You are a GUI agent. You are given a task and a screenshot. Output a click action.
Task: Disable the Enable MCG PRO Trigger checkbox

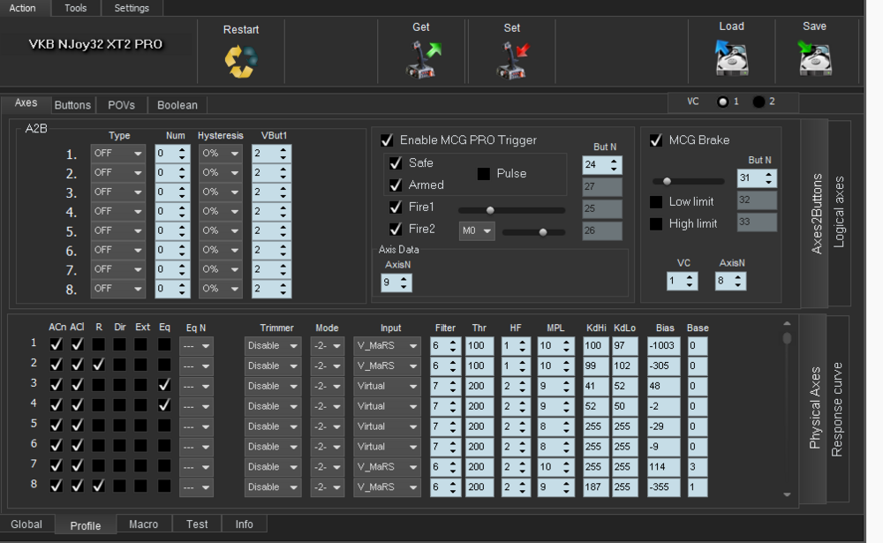coord(386,140)
